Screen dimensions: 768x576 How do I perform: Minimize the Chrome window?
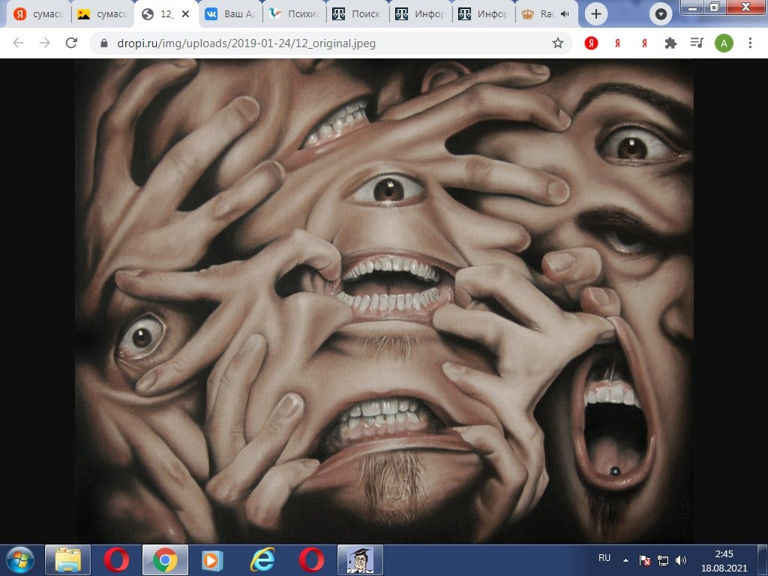point(692,7)
